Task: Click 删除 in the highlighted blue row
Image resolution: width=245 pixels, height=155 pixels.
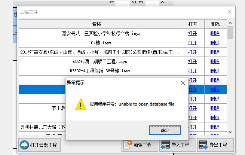Action: tap(215, 89)
